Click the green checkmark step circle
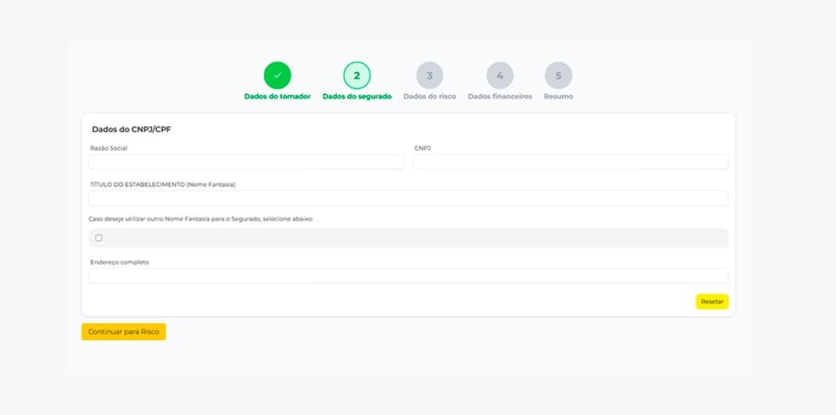This screenshot has width=836, height=415. pos(277,75)
